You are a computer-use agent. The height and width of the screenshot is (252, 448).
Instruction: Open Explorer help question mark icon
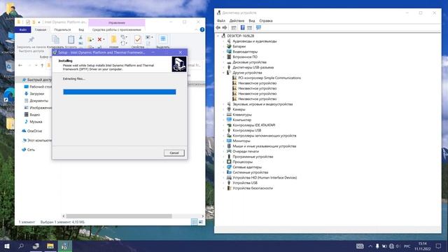click(x=202, y=29)
